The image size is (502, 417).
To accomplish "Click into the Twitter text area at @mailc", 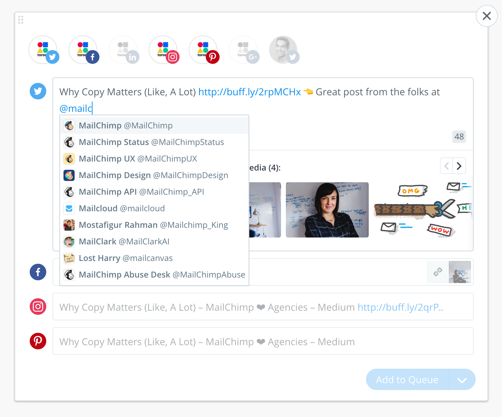I will 76,108.
